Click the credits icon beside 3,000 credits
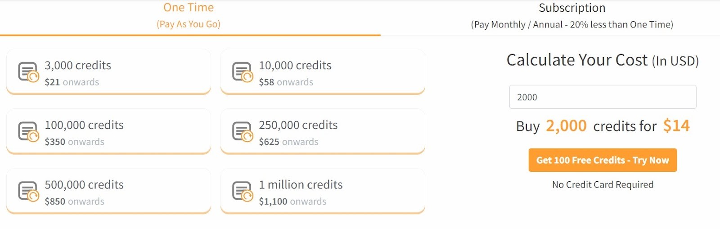The width and height of the screenshot is (720, 229). pyautogui.click(x=28, y=72)
